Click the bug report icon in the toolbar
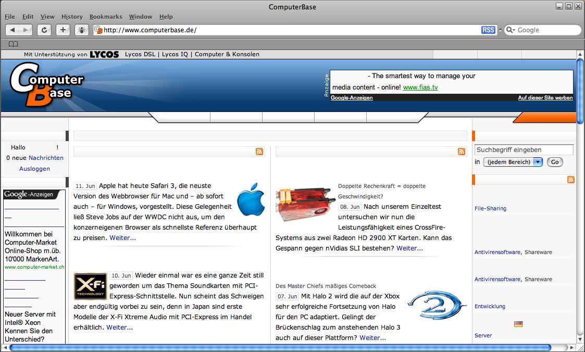This screenshot has width=585, height=352. 82,30
